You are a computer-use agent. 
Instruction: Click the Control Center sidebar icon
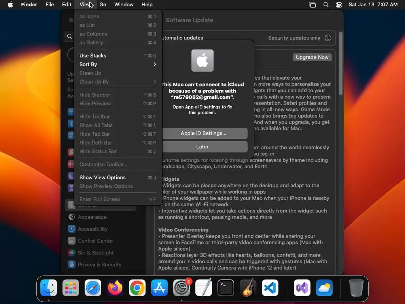[72, 241]
